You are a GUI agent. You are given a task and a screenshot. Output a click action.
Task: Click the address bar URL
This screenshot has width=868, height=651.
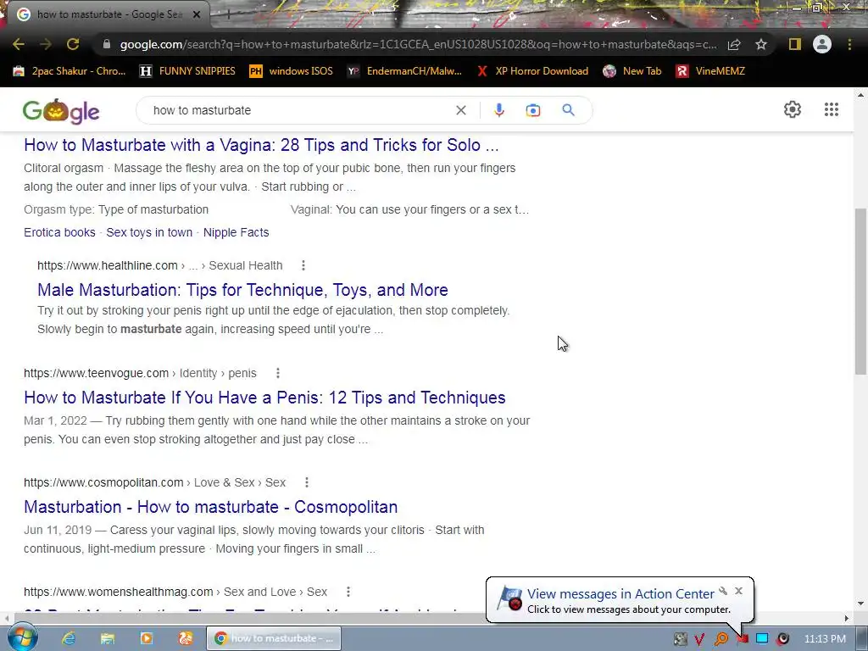(418, 44)
